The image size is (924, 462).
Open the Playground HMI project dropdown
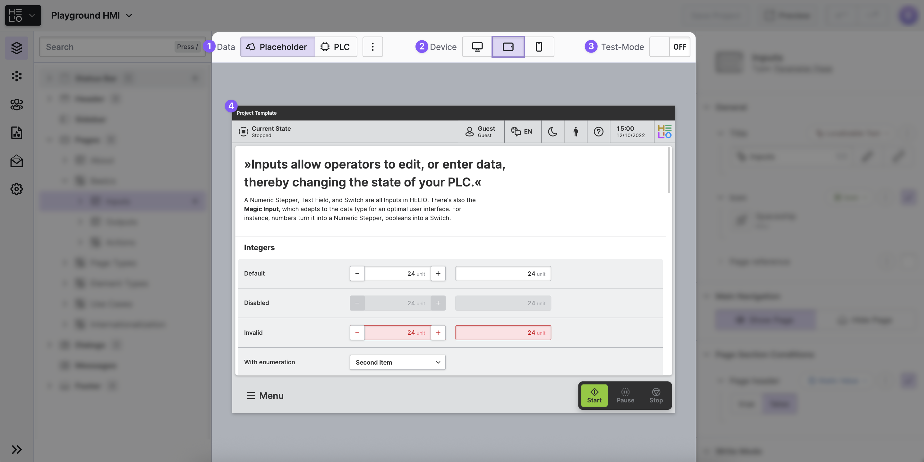click(92, 15)
